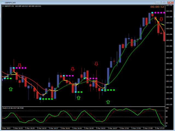175x131 pixels.
Task: Click the 3 Mar 16:41 time label
Action: tap(66, 128)
